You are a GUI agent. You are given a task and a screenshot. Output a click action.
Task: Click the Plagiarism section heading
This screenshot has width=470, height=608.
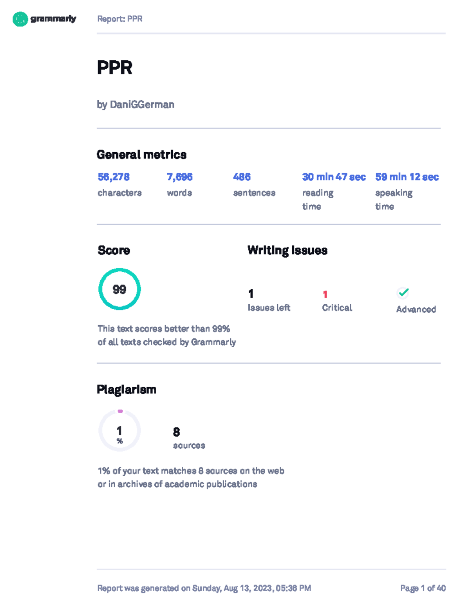coord(127,390)
